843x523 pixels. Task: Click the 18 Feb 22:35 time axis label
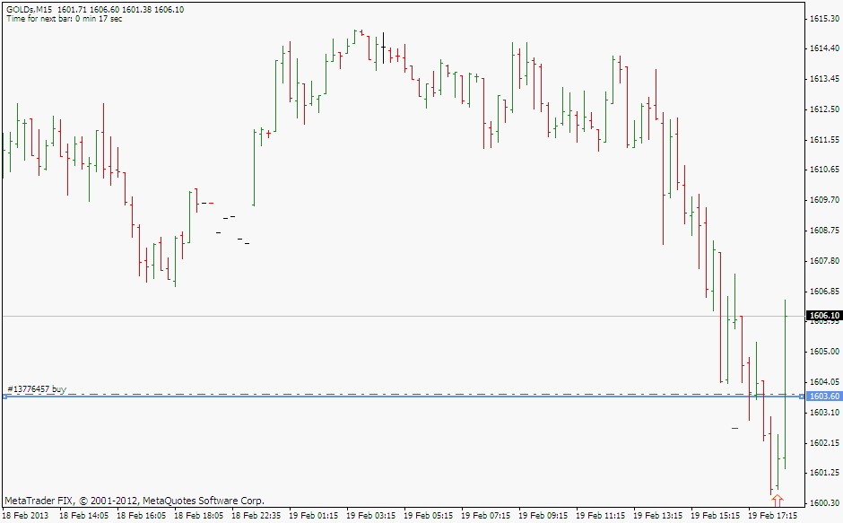256,516
